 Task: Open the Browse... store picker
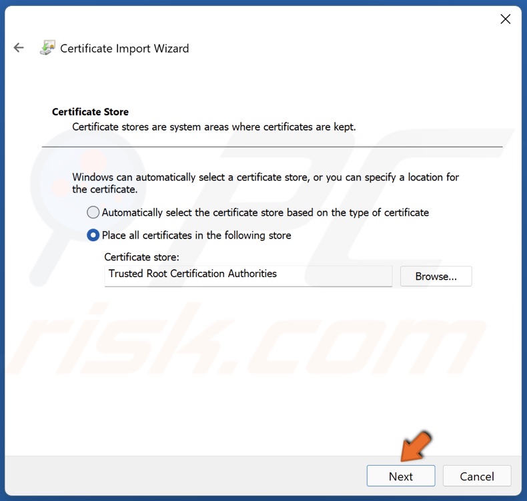point(436,276)
